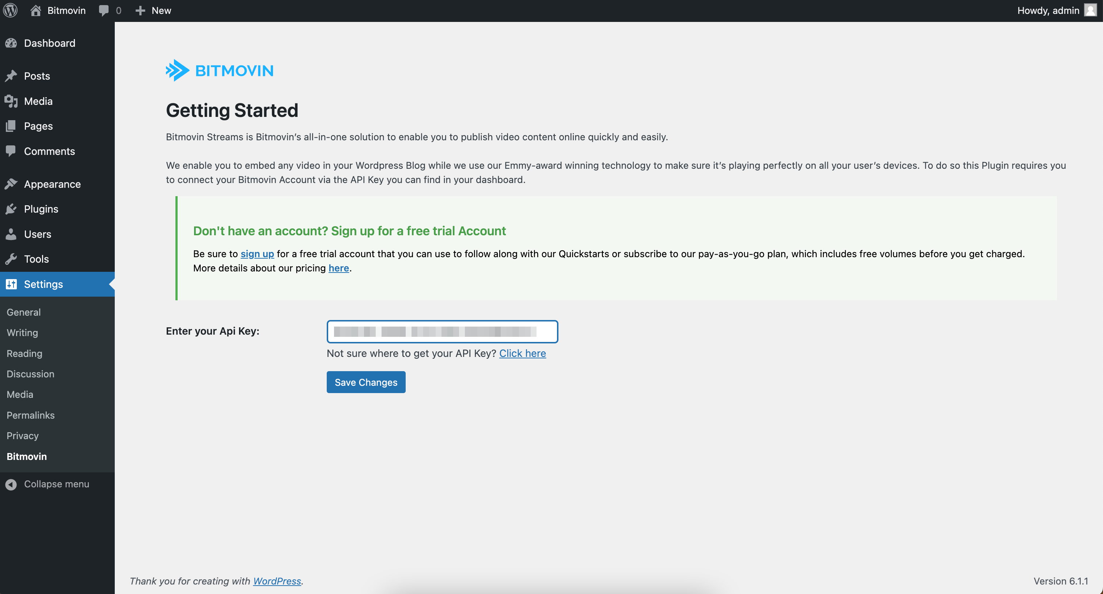Click the Tools wrench icon
1103x594 pixels.
pos(11,259)
